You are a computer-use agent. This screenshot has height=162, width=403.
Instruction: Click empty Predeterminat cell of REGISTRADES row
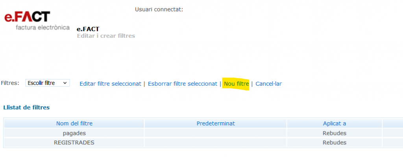tap(216, 142)
